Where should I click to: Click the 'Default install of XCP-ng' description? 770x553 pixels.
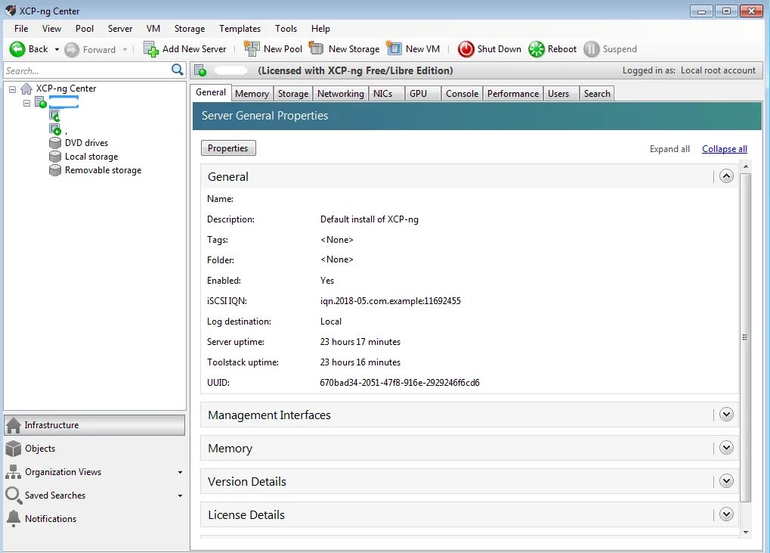tap(370, 219)
